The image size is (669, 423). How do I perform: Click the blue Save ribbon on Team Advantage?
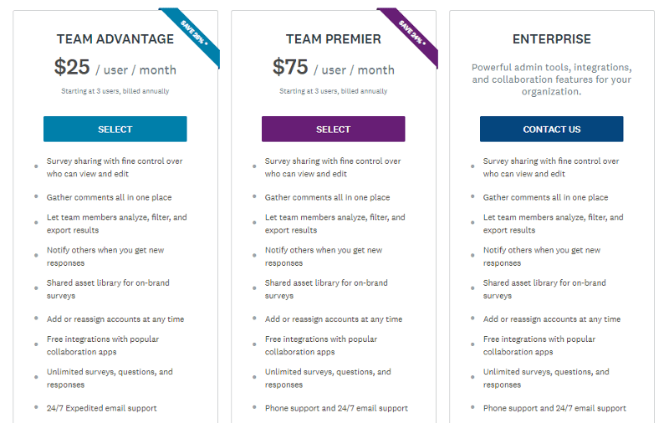tap(194, 34)
